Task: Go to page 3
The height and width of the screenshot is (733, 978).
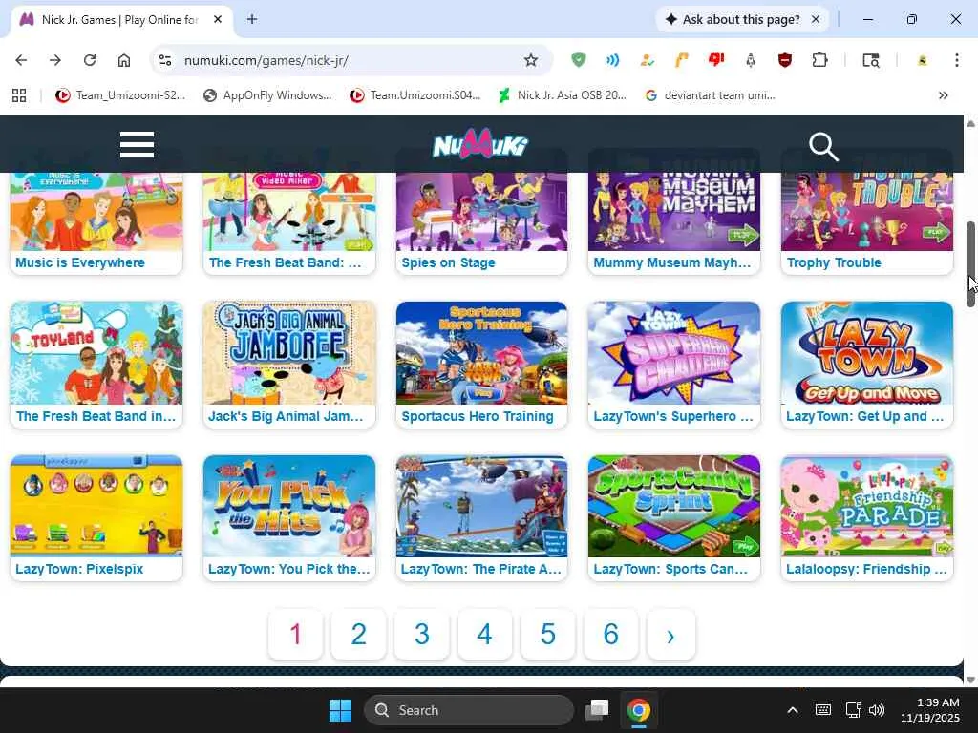Action: [x=421, y=635]
